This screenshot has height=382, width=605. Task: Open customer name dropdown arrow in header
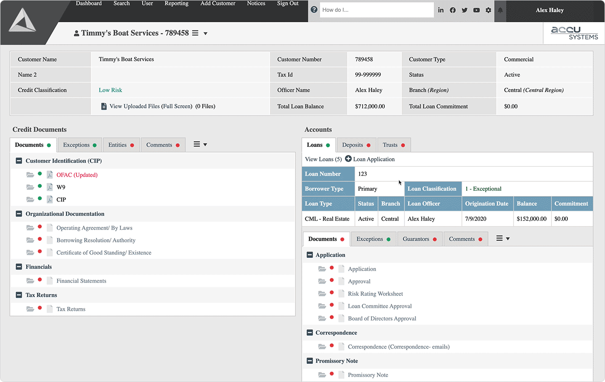[205, 34]
